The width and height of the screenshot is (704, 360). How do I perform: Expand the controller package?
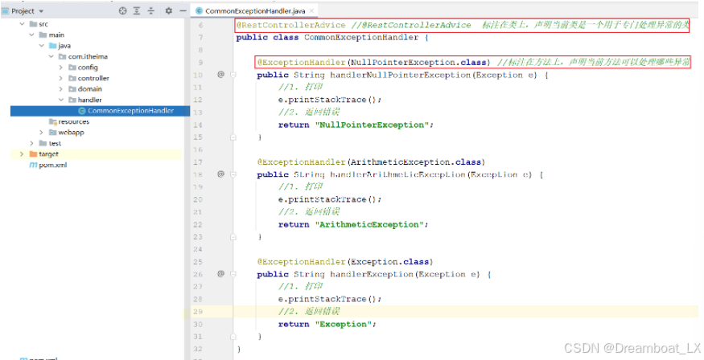coord(61,78)
